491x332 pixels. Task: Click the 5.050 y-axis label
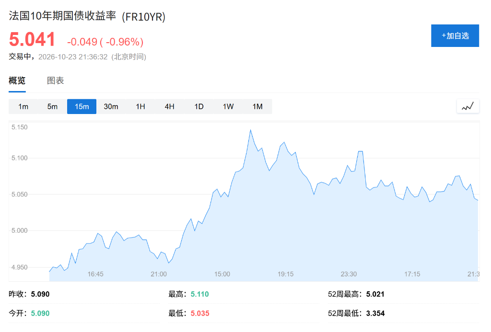click(x=19, y=195)
